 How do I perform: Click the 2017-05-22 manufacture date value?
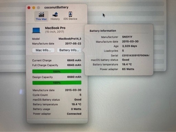[73, 44]
